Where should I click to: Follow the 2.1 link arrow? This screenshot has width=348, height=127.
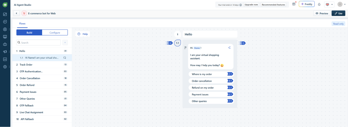click(x=230, y=74)
